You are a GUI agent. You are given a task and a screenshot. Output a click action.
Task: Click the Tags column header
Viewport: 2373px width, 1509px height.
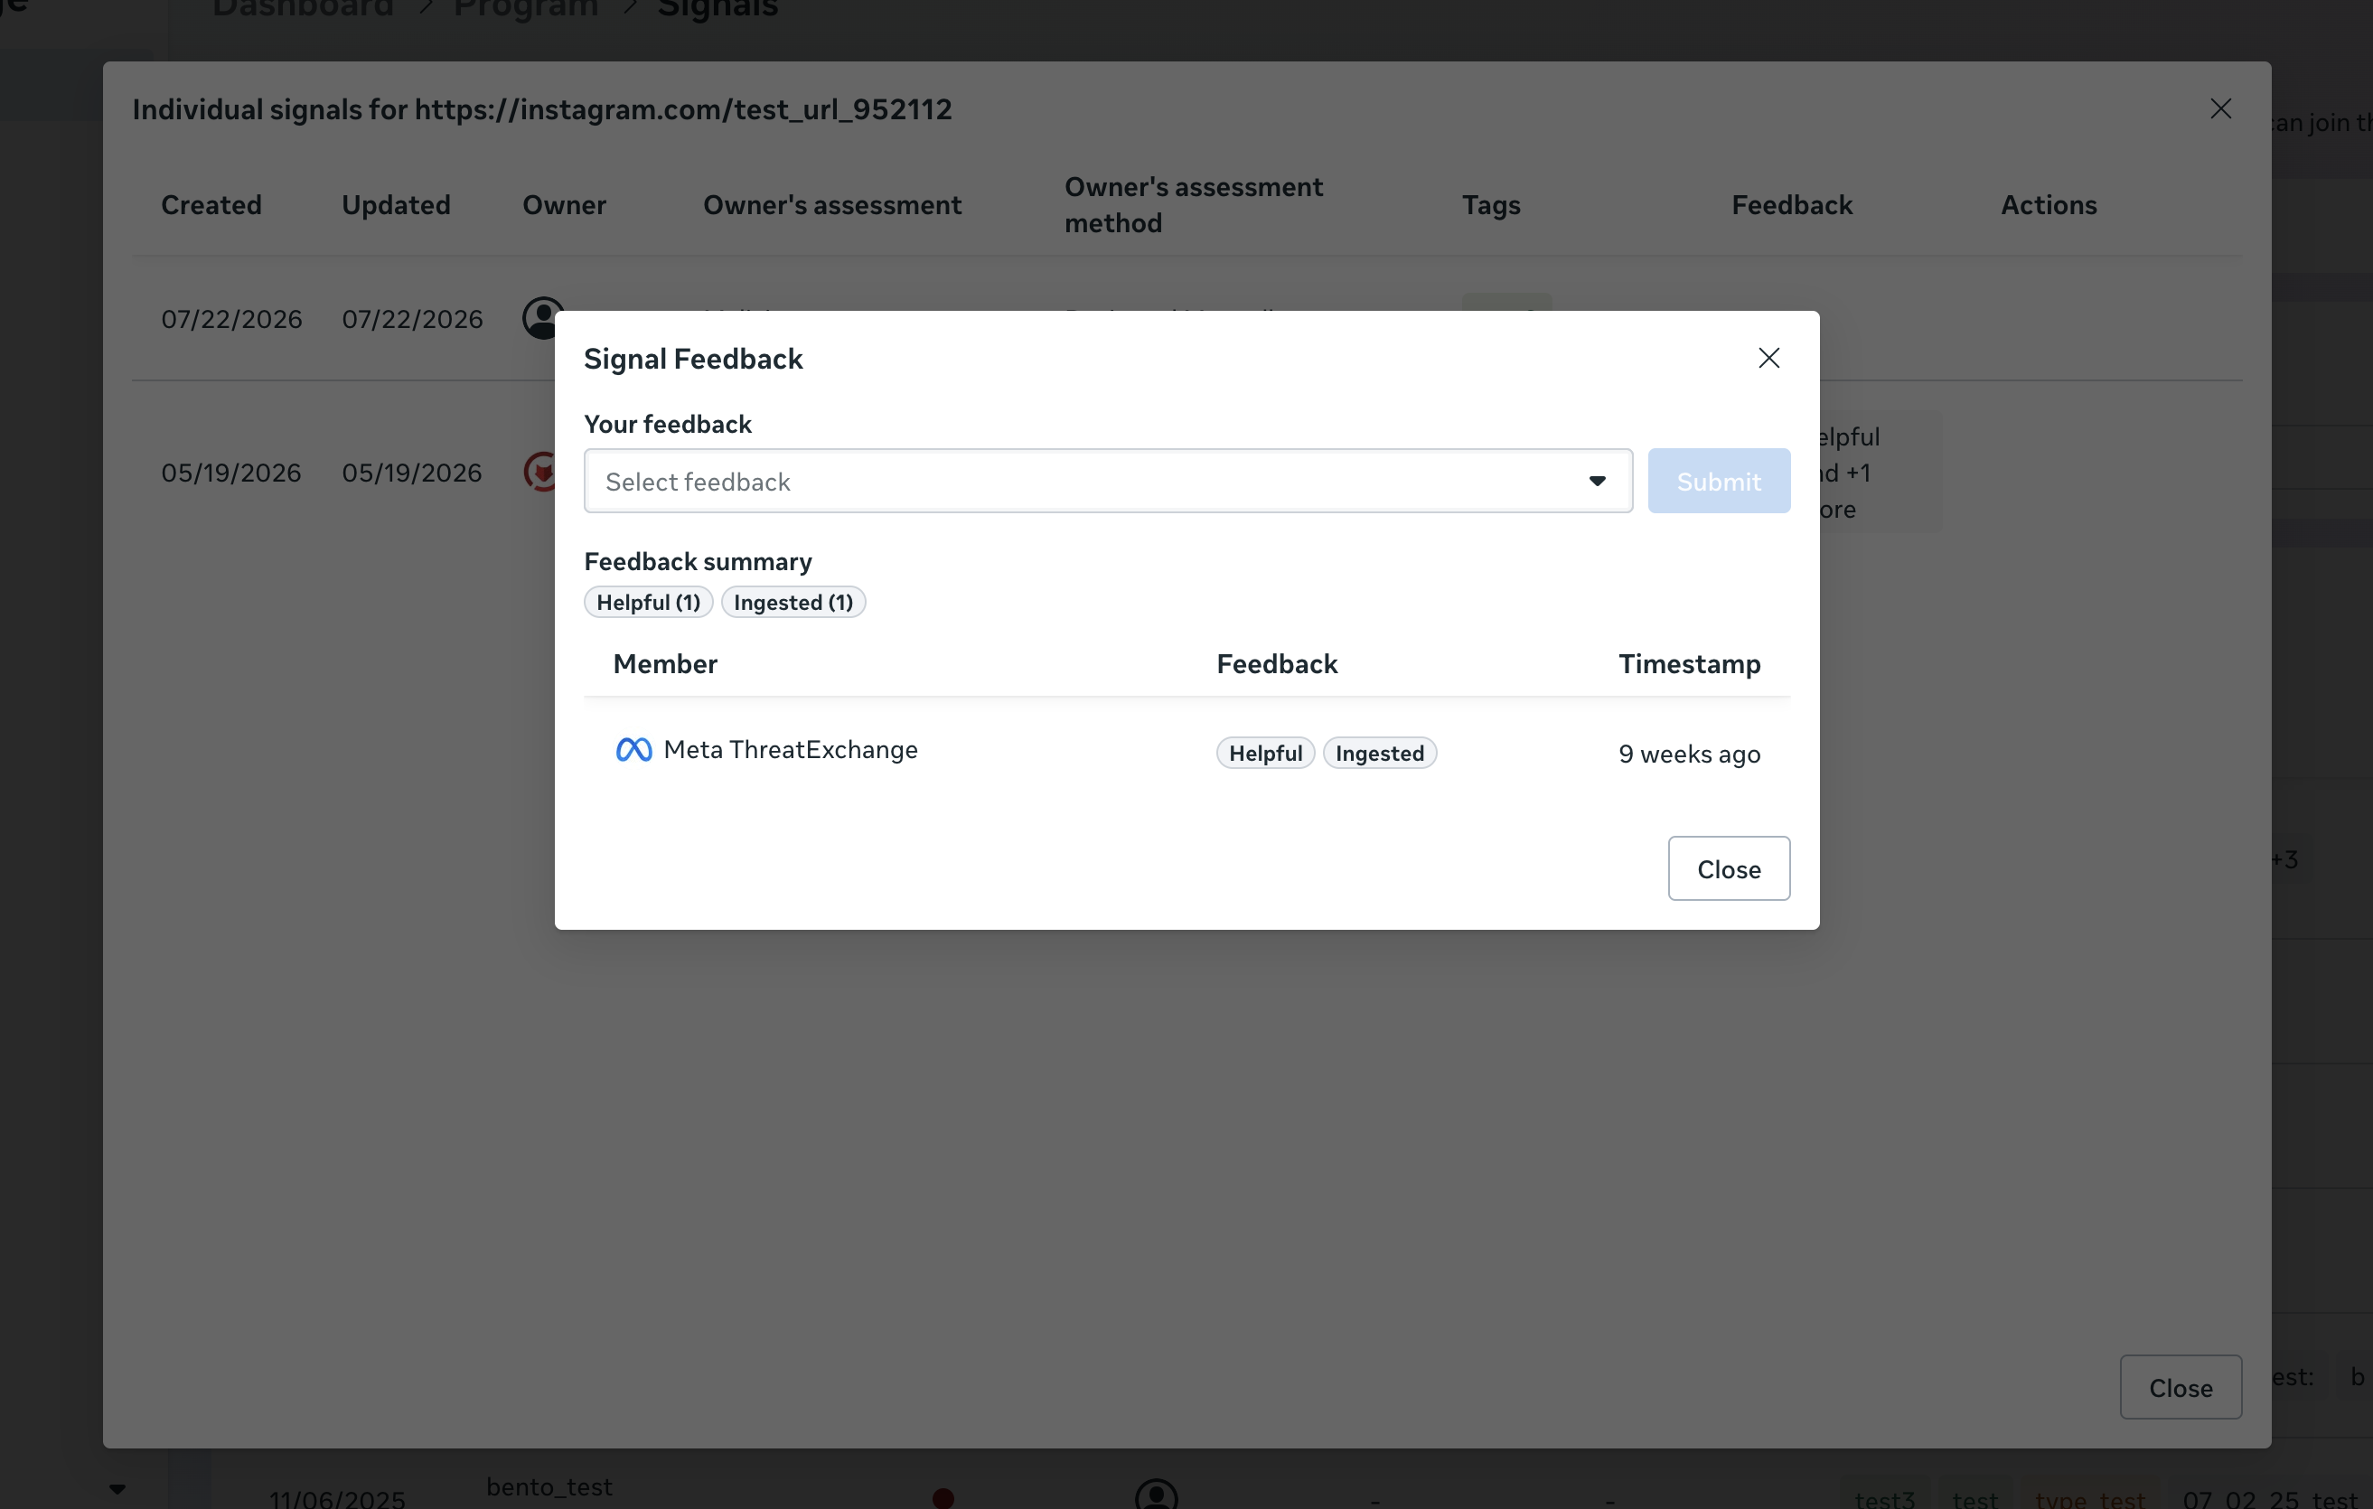1491,205
